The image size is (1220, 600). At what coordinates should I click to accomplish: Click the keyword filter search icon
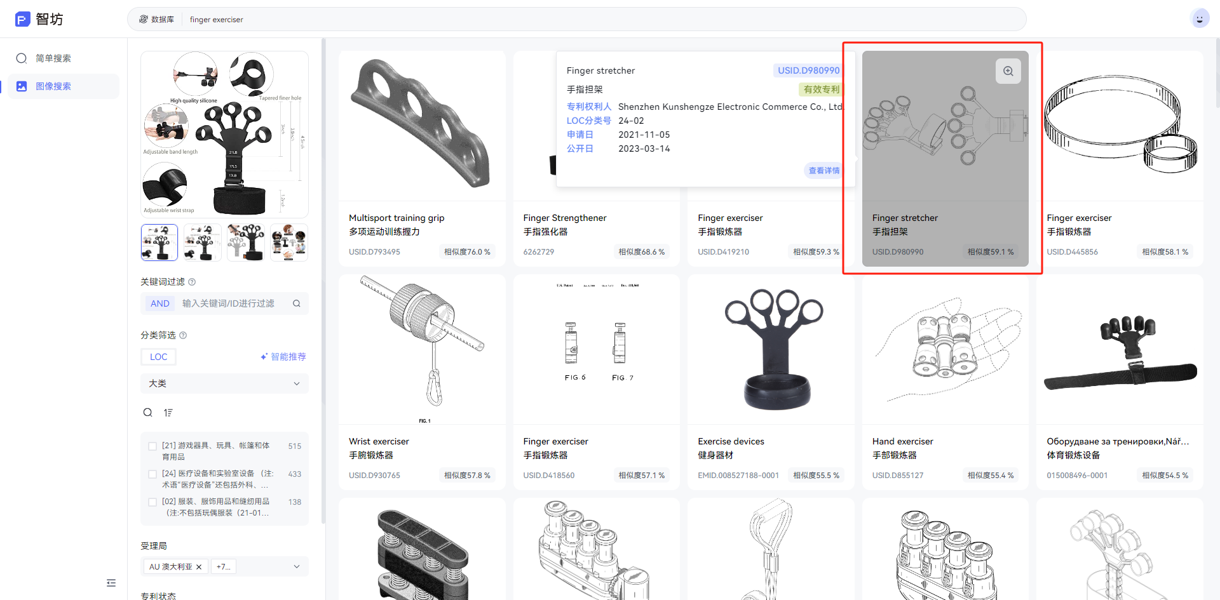pyautogui.click(x=297, y=303)
